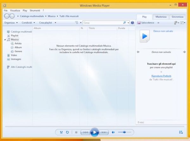The height and width of the screenshot is (141, 190).
Task: Switch to Now Playing mode icon
Action: [x=181, y=132]
